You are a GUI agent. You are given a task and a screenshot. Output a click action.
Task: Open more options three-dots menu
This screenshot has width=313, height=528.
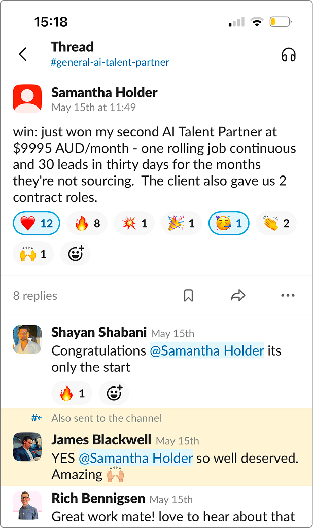[x=288, y=296]
